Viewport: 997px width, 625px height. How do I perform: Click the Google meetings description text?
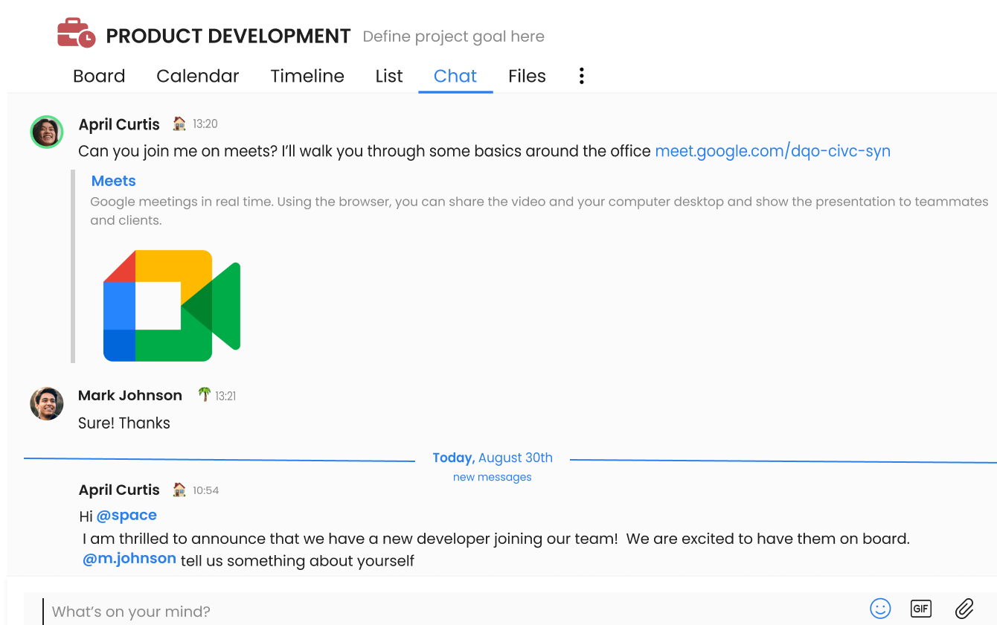tap(539, 211)
